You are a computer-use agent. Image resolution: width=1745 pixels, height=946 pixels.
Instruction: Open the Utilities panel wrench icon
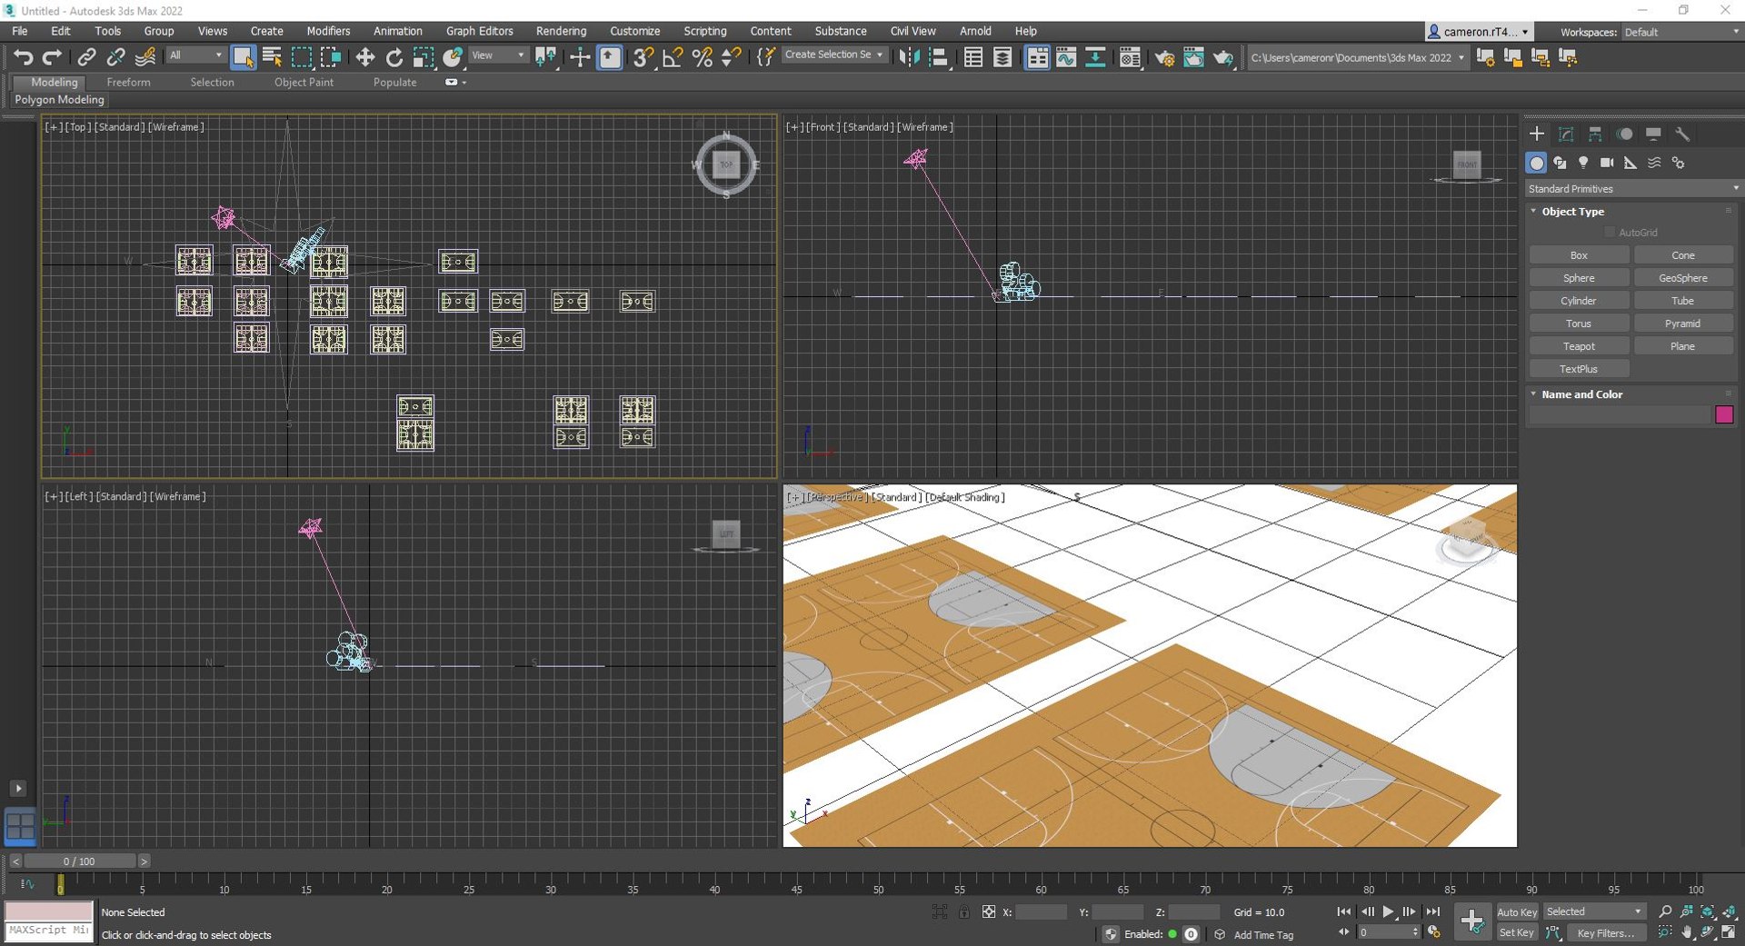[1682, 134]
